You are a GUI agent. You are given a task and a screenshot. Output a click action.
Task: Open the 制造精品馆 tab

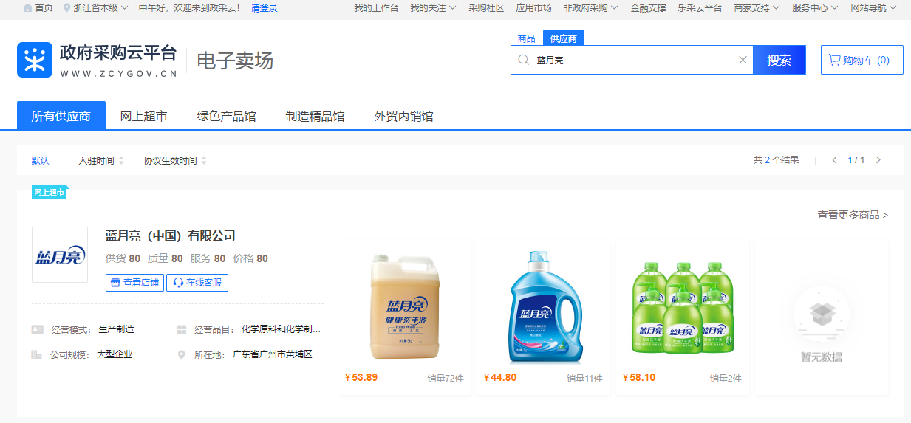tap(315, 116)
